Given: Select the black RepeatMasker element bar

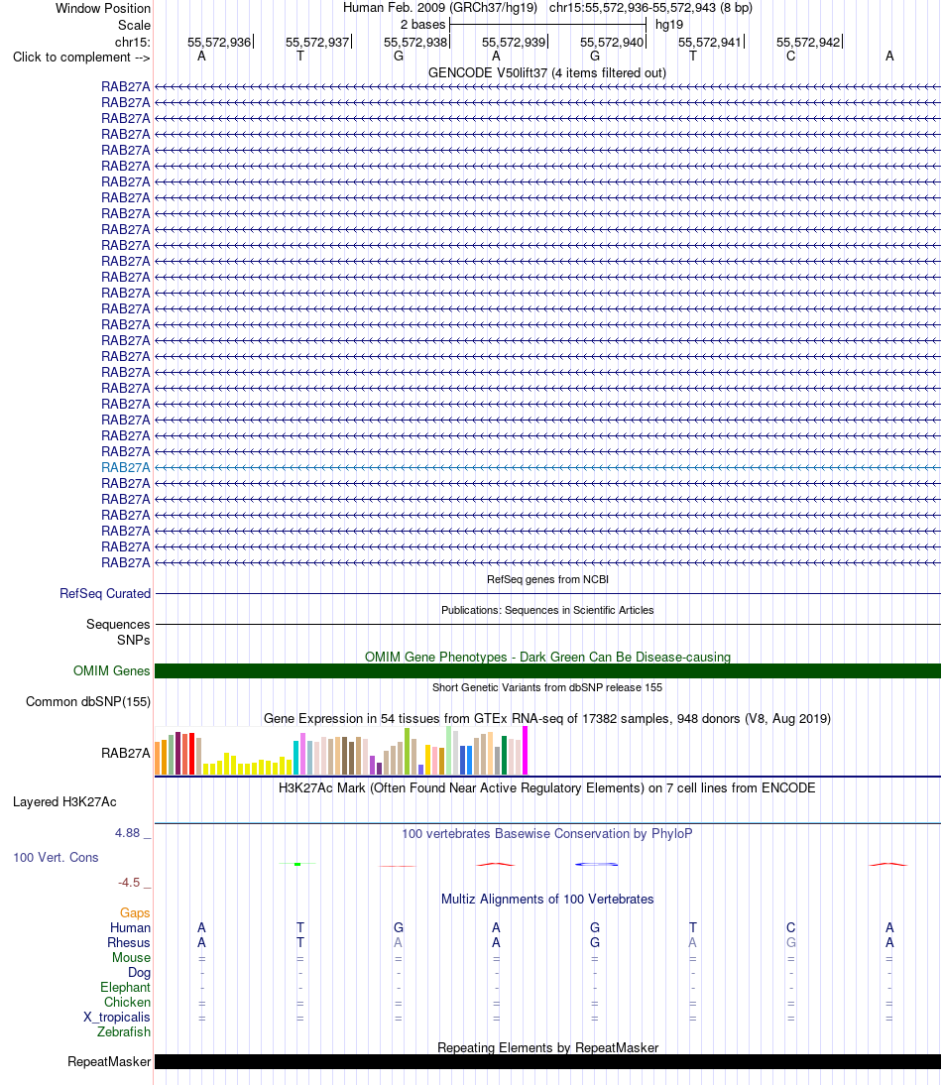Looking at the screenshot, I should [547, 1061].
